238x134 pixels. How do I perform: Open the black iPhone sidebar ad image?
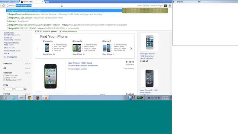point(149,79)
